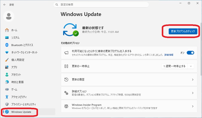Image resolution: width=202 pixels, height=118 pixels.
Task: Expand Windows Insider Program chevron
Action: click(x=193, y=106)
